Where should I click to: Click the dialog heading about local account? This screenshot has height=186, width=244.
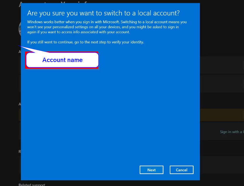pyautogui.click(x=103, y=13)
